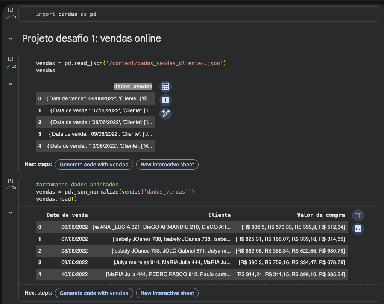
Task: Click suggest charts icon for dados_vendas output
Action: tap(165, 100)
